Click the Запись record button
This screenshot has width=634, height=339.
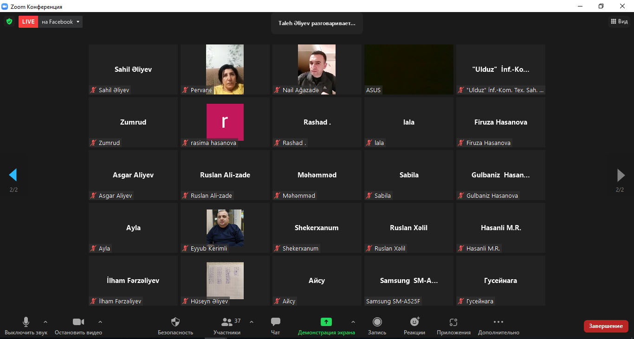click(377, 326)
